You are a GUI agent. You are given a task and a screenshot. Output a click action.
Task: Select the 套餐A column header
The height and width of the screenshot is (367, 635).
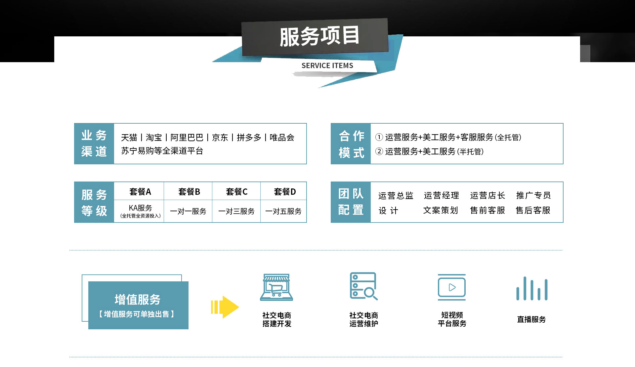point(140,191)
